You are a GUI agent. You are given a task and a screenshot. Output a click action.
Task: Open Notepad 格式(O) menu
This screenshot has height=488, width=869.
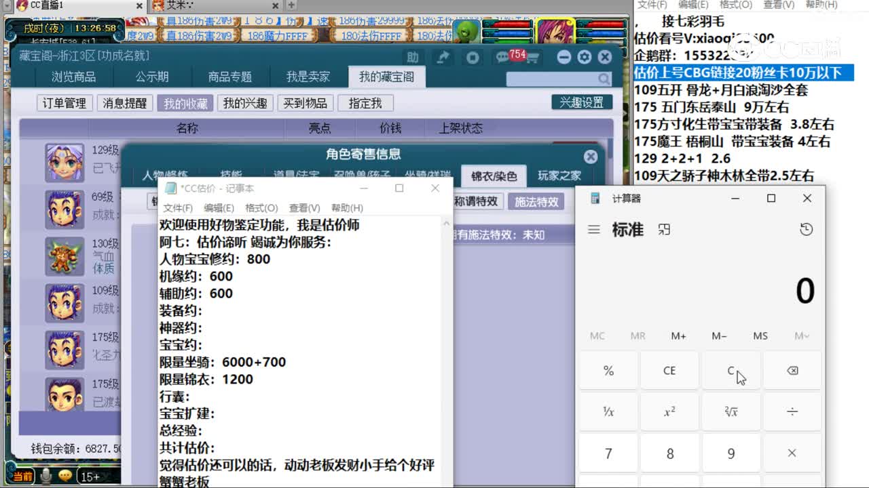(261, 208)
